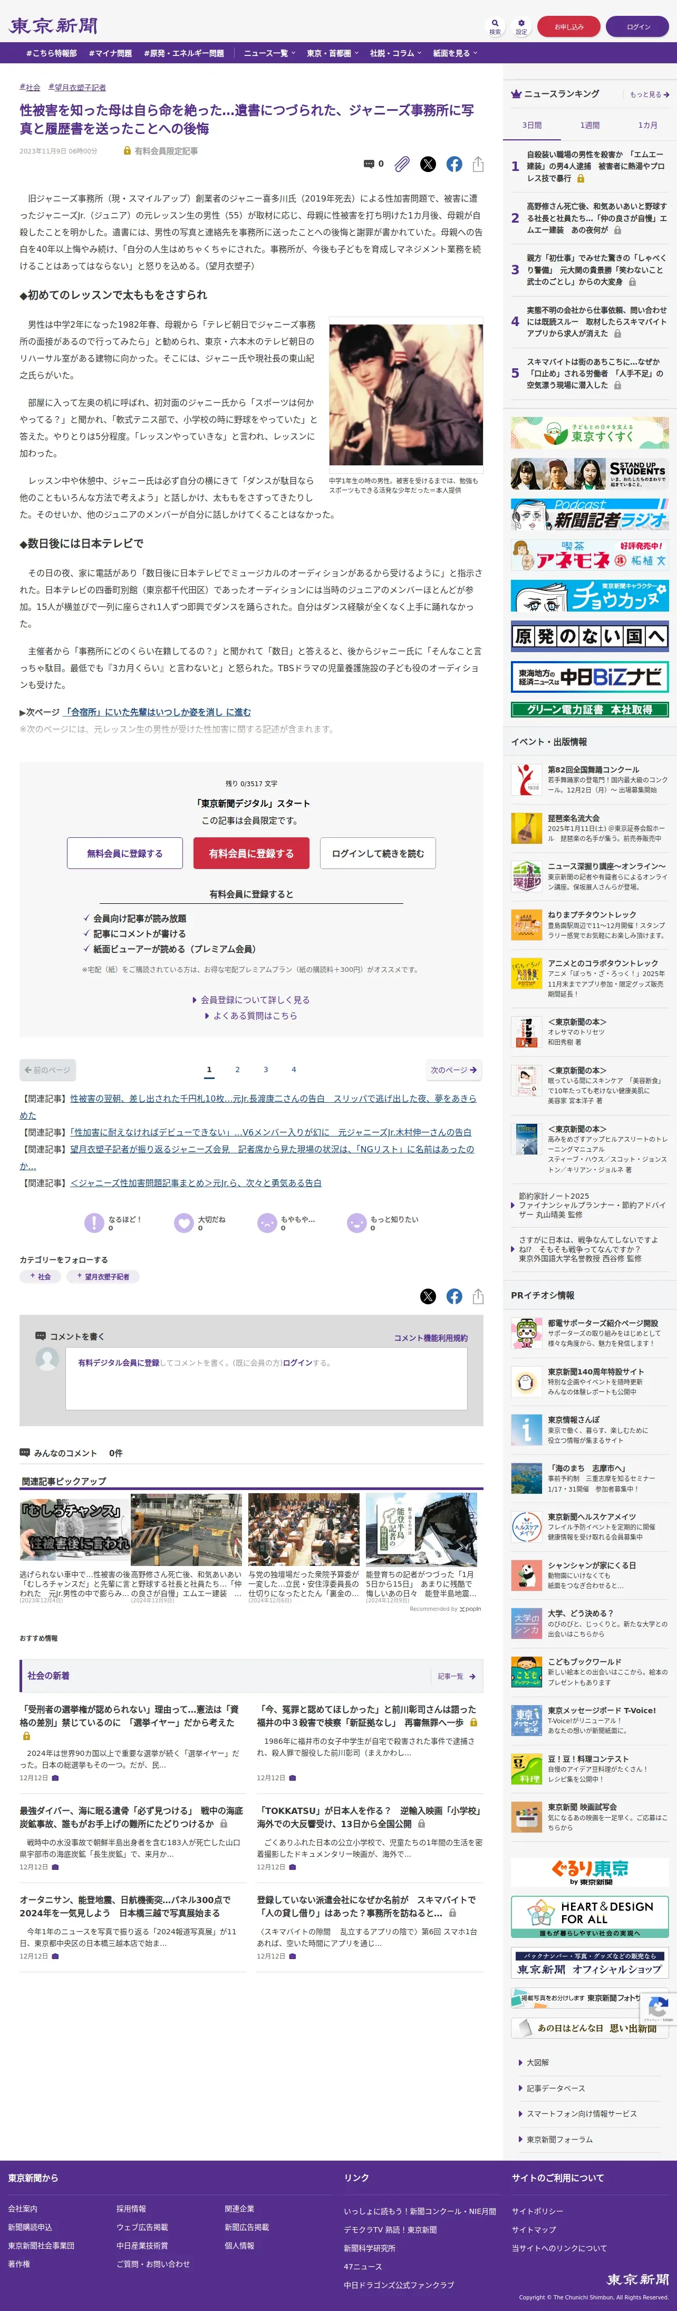Click the share icon above the comment box
The image size is (677, 2311).
[x=478, y=1296]
